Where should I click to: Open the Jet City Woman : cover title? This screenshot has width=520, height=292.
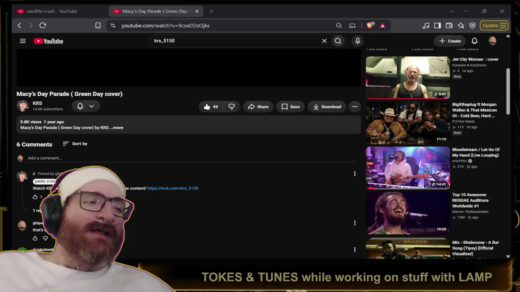tap(475, 59)
